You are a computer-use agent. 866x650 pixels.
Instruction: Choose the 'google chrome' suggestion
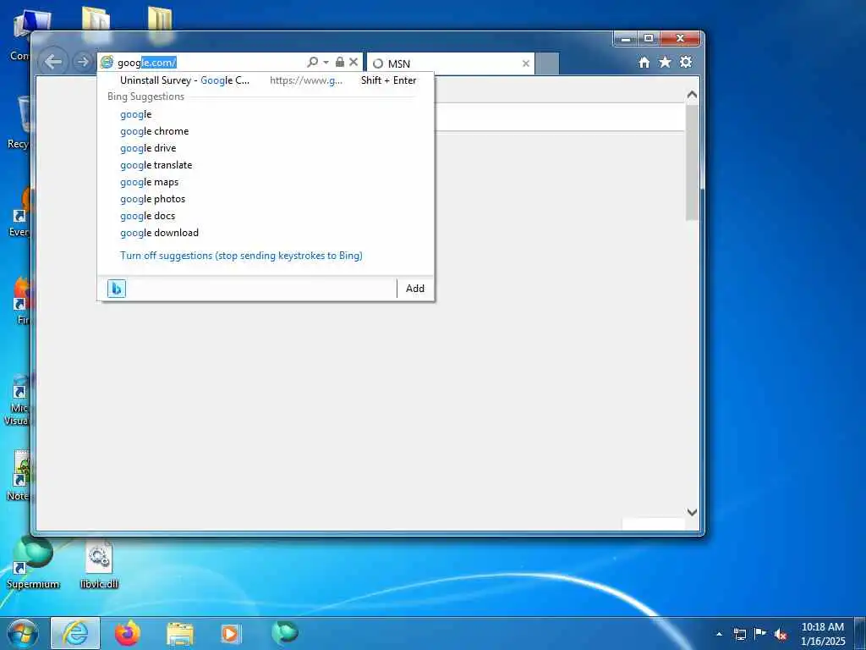point(155,131)
